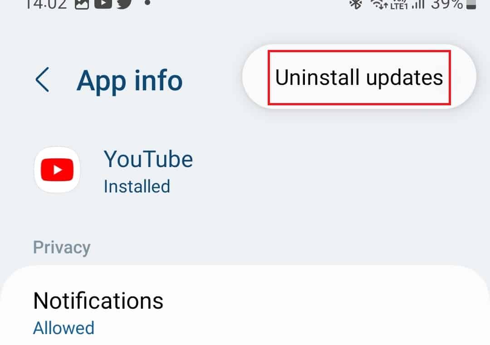Tap the status bar clock time
This screenshot has height=345, width=490.
tap(46, 5)
